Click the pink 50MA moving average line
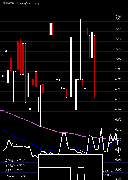 [x=59, y=132]
